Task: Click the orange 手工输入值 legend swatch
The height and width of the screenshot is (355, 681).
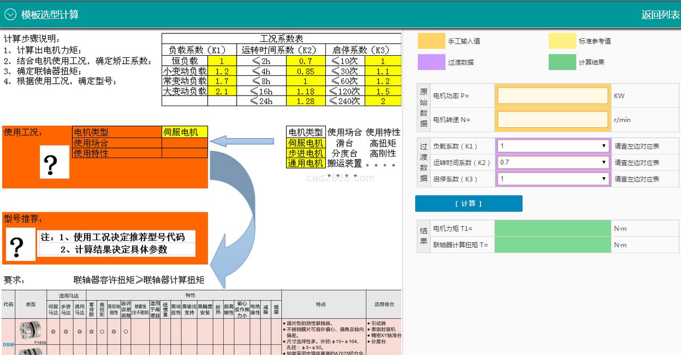Action: [x=431, y=41]
